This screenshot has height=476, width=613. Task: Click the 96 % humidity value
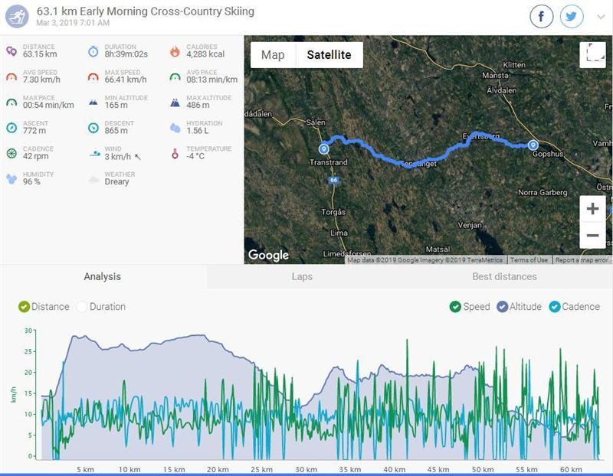(31, 182)
